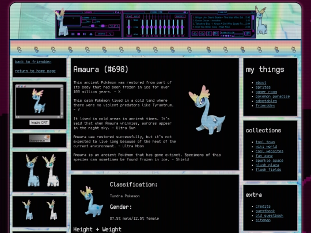The width and height of the screenshot is (311, 233).
Task: Visit the plush plaza collection
Action: click(267, 165)
